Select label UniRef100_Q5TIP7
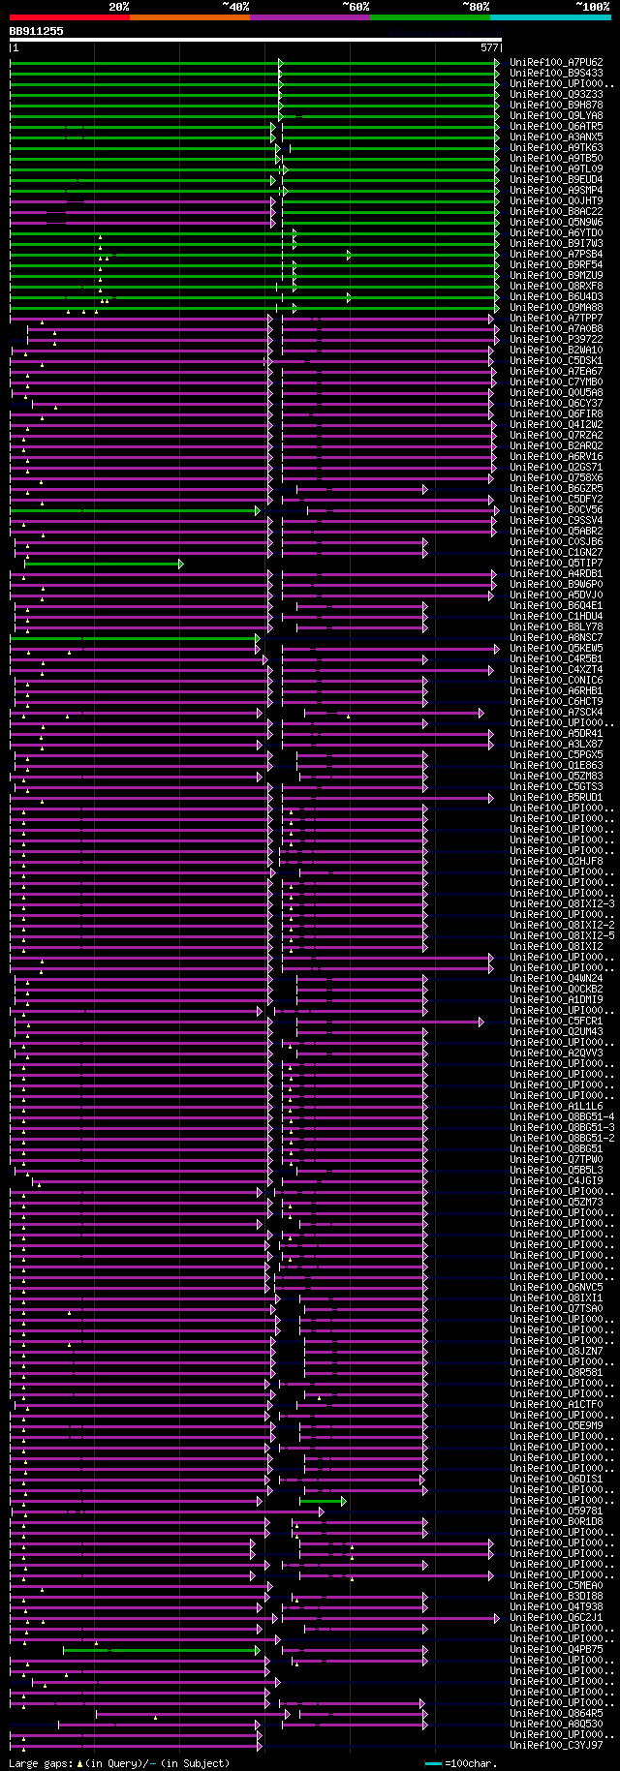620x1771 pixels. [x=556, y=564]
